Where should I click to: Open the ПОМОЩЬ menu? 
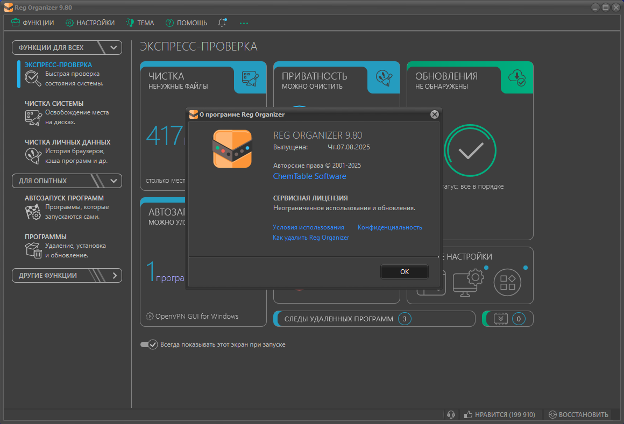coord(186,23)
